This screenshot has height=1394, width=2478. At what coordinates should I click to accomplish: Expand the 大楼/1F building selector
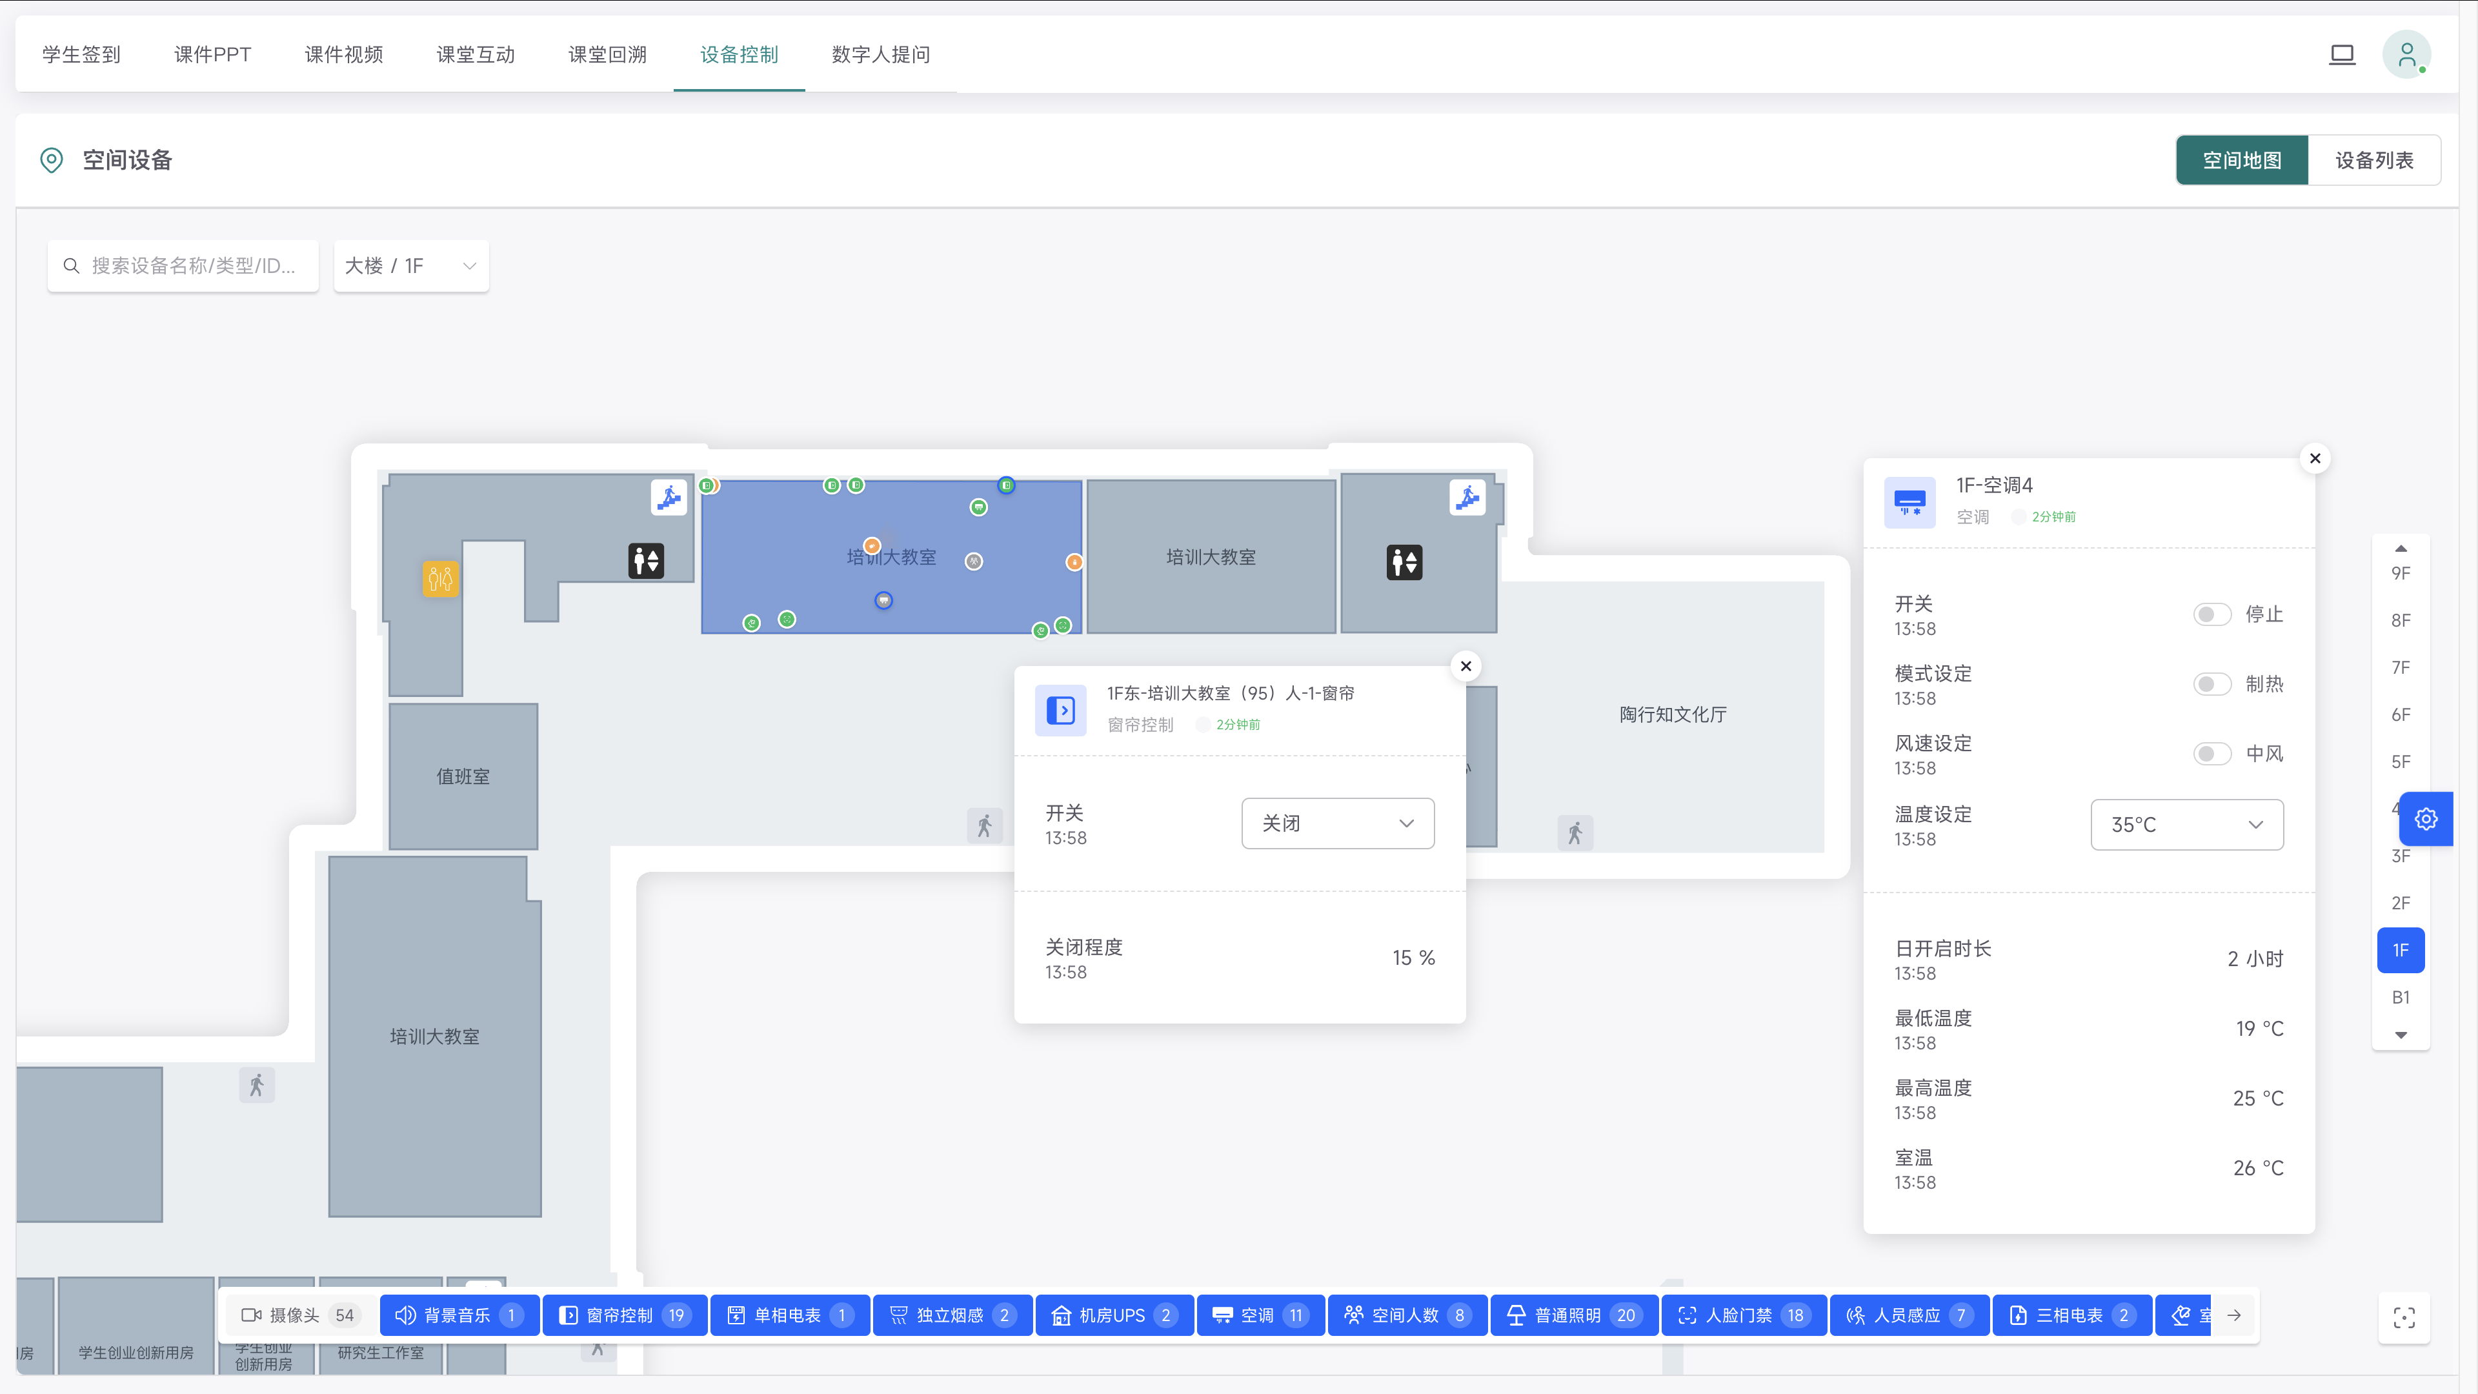pos(411,265)
